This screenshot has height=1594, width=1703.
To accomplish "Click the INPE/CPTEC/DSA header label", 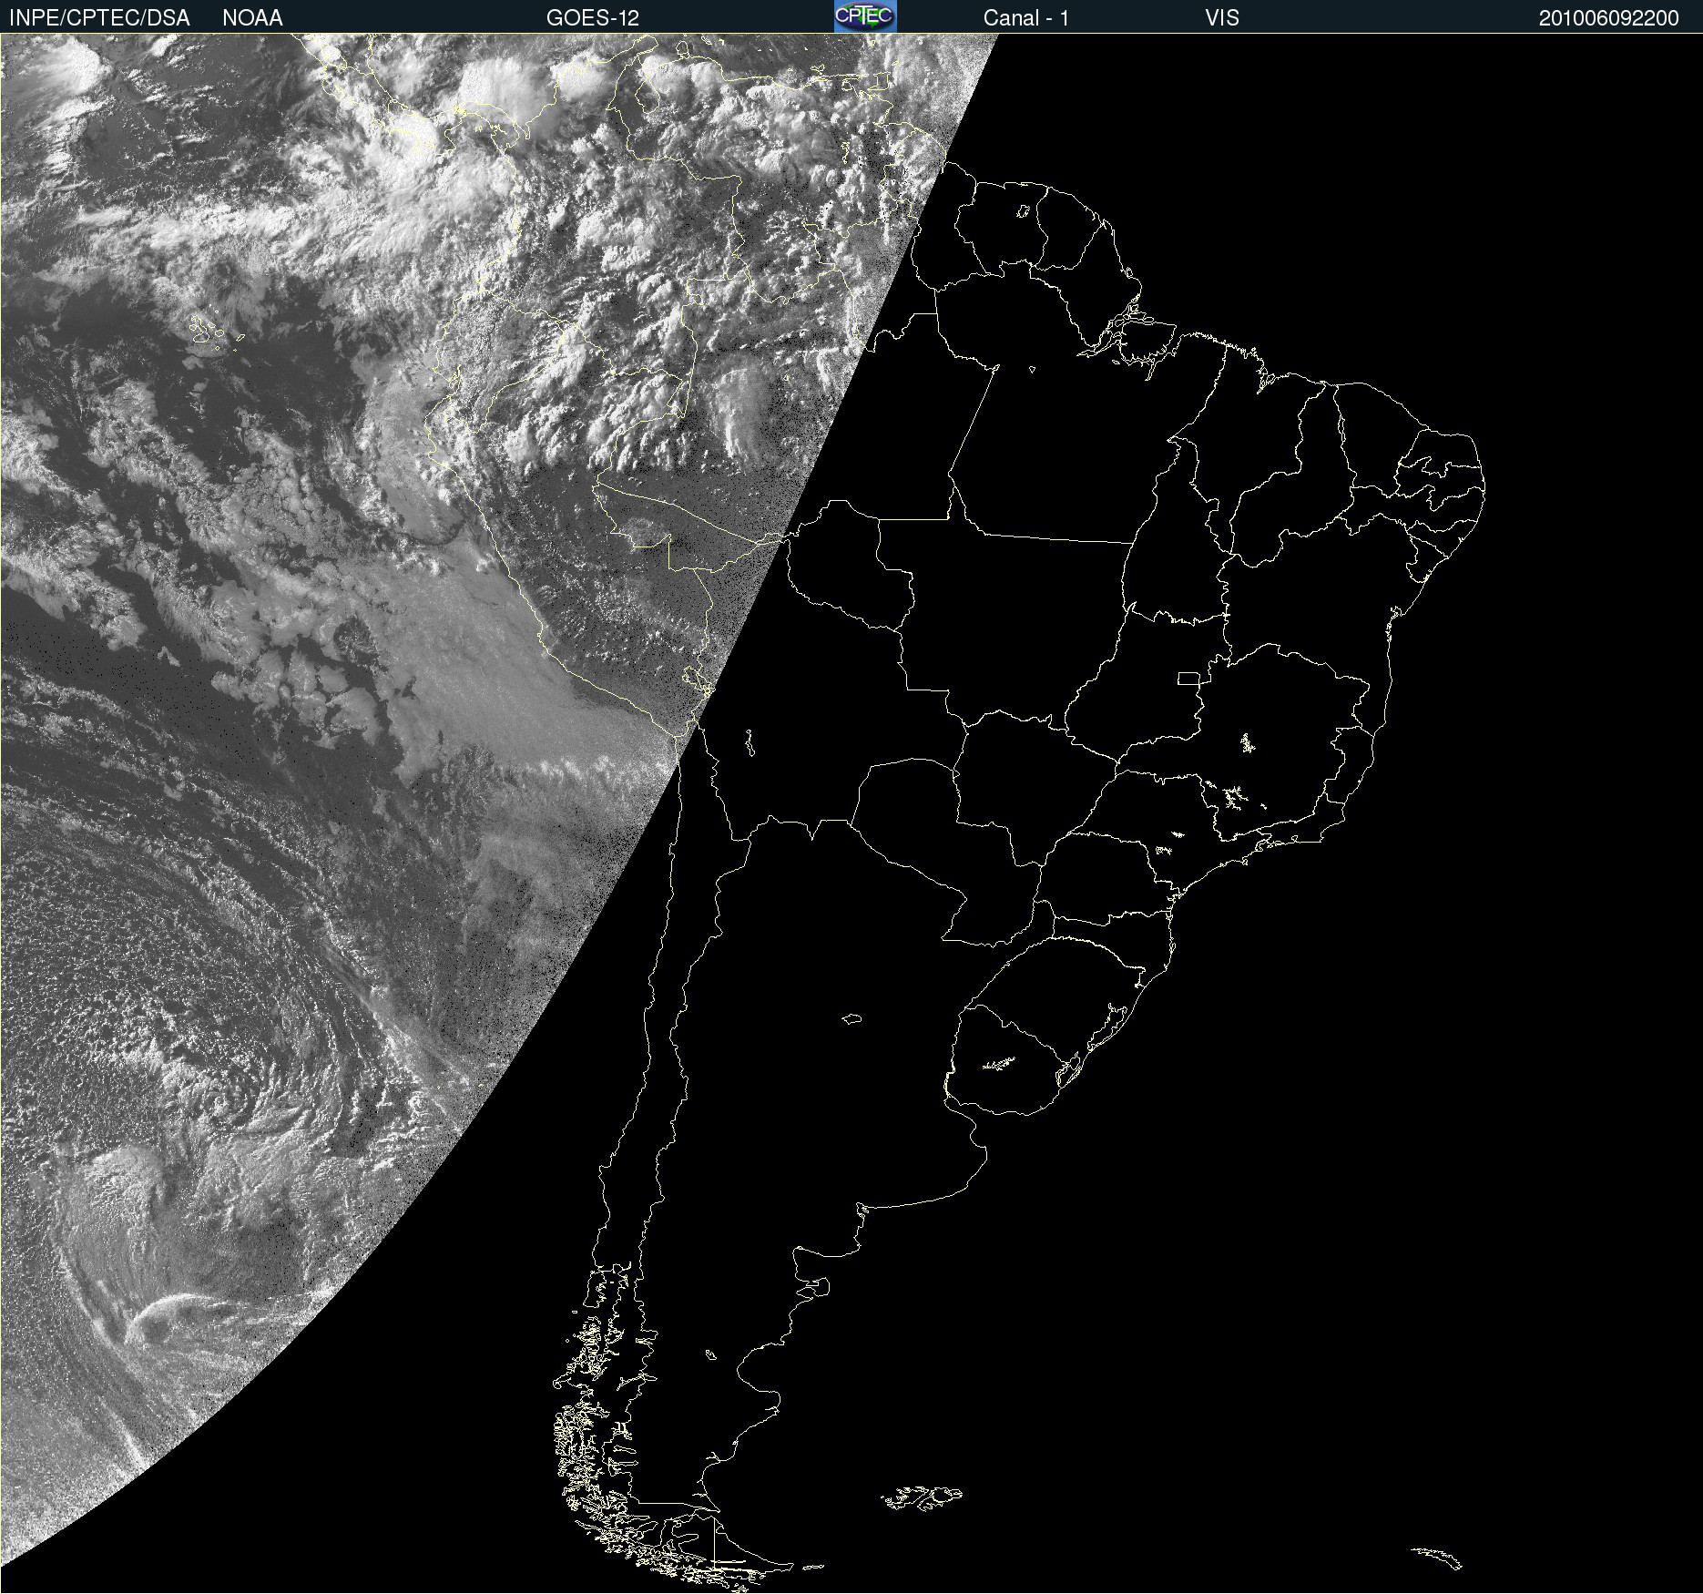I will (x=98, y=18).
